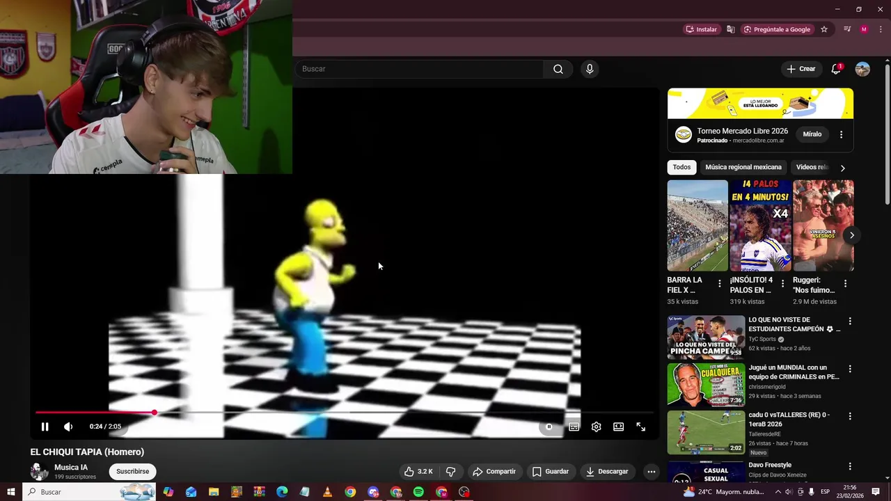Image resolution: width=891 pixels, height=501 pixels.
Task: Open options for INSÓLITO 4 PALOS short
Action: pyautogui.click(x=782, y=284)
